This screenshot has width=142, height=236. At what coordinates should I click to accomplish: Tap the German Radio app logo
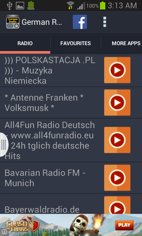click(13, 22)
